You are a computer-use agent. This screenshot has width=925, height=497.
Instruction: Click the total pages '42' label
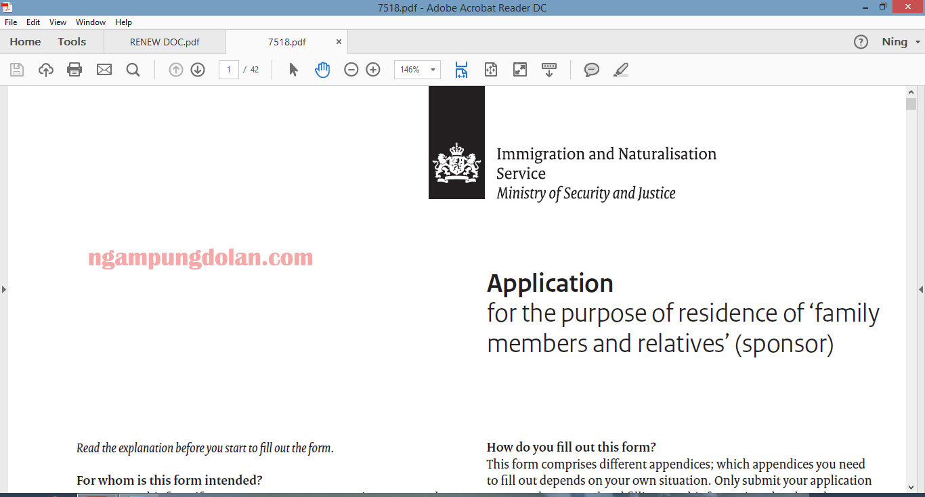point(255,70)
